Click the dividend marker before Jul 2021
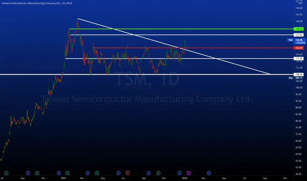Image resolution: width=307 pixels, height=181 pixels. [119, 173]
